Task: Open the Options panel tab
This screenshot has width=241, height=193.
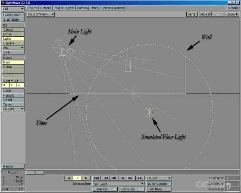Action: (x=106, y=8)
